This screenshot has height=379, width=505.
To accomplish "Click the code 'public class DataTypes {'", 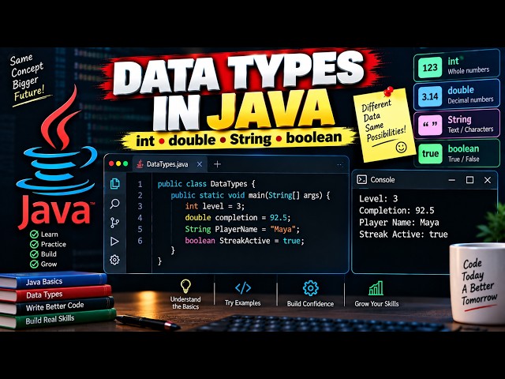I will pyautogui.click(x=206, y=184).
